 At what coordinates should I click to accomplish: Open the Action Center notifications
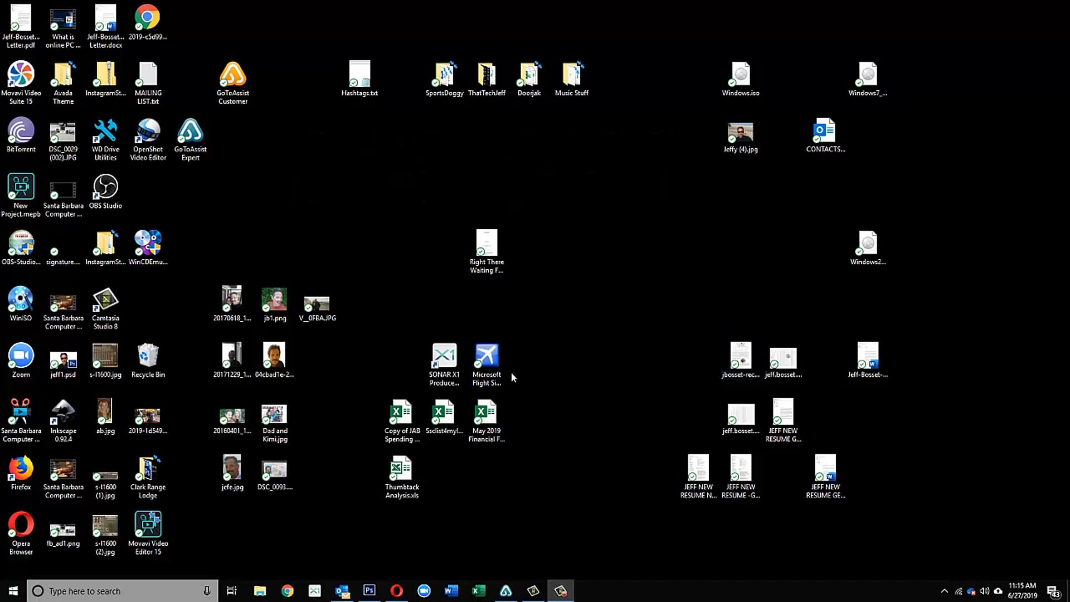pos(1053,591)
